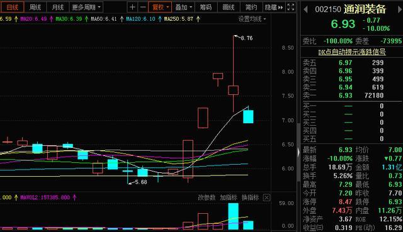Click the stock name 通润装备
The image size is (403, 232).
[x=365, y=9]
